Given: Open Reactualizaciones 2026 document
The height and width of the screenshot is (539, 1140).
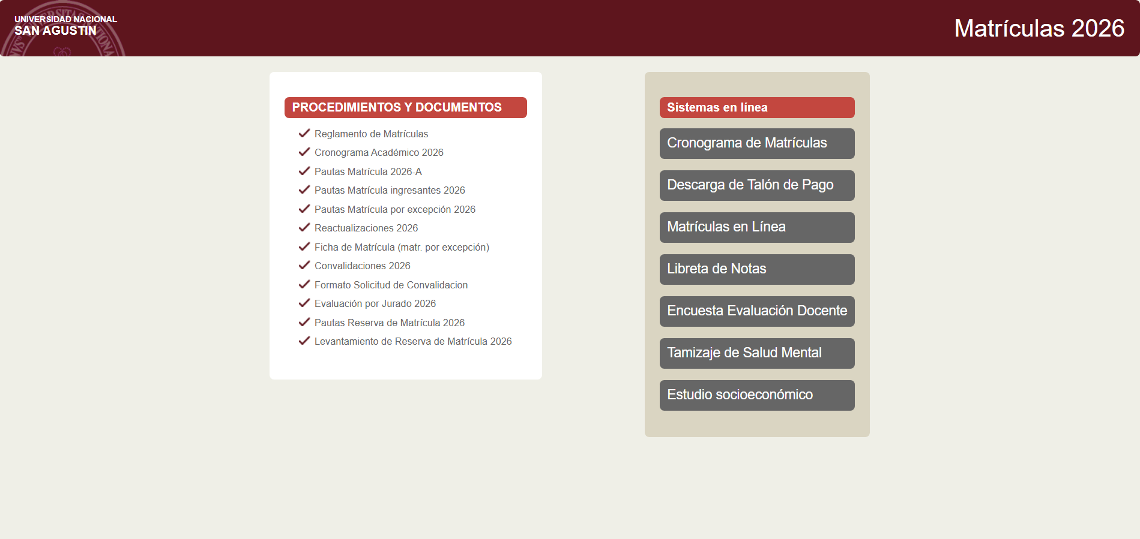Looking at the screenshot, I should pyautogui.click(x=366, y=228).
